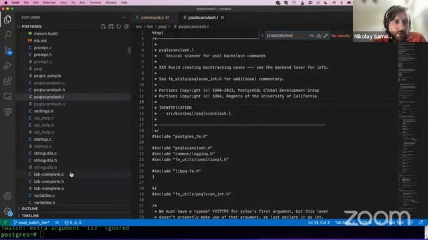The image size is (428, 240).
Task: Open the Help menu
Action: [124, 3]
